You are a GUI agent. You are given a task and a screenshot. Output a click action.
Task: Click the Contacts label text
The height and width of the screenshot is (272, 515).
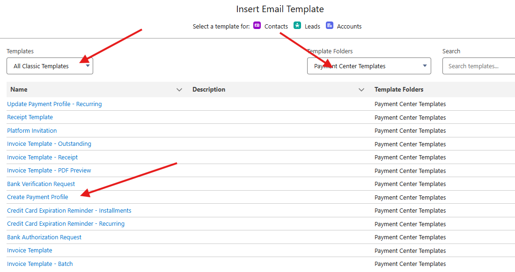coord(276,26)
